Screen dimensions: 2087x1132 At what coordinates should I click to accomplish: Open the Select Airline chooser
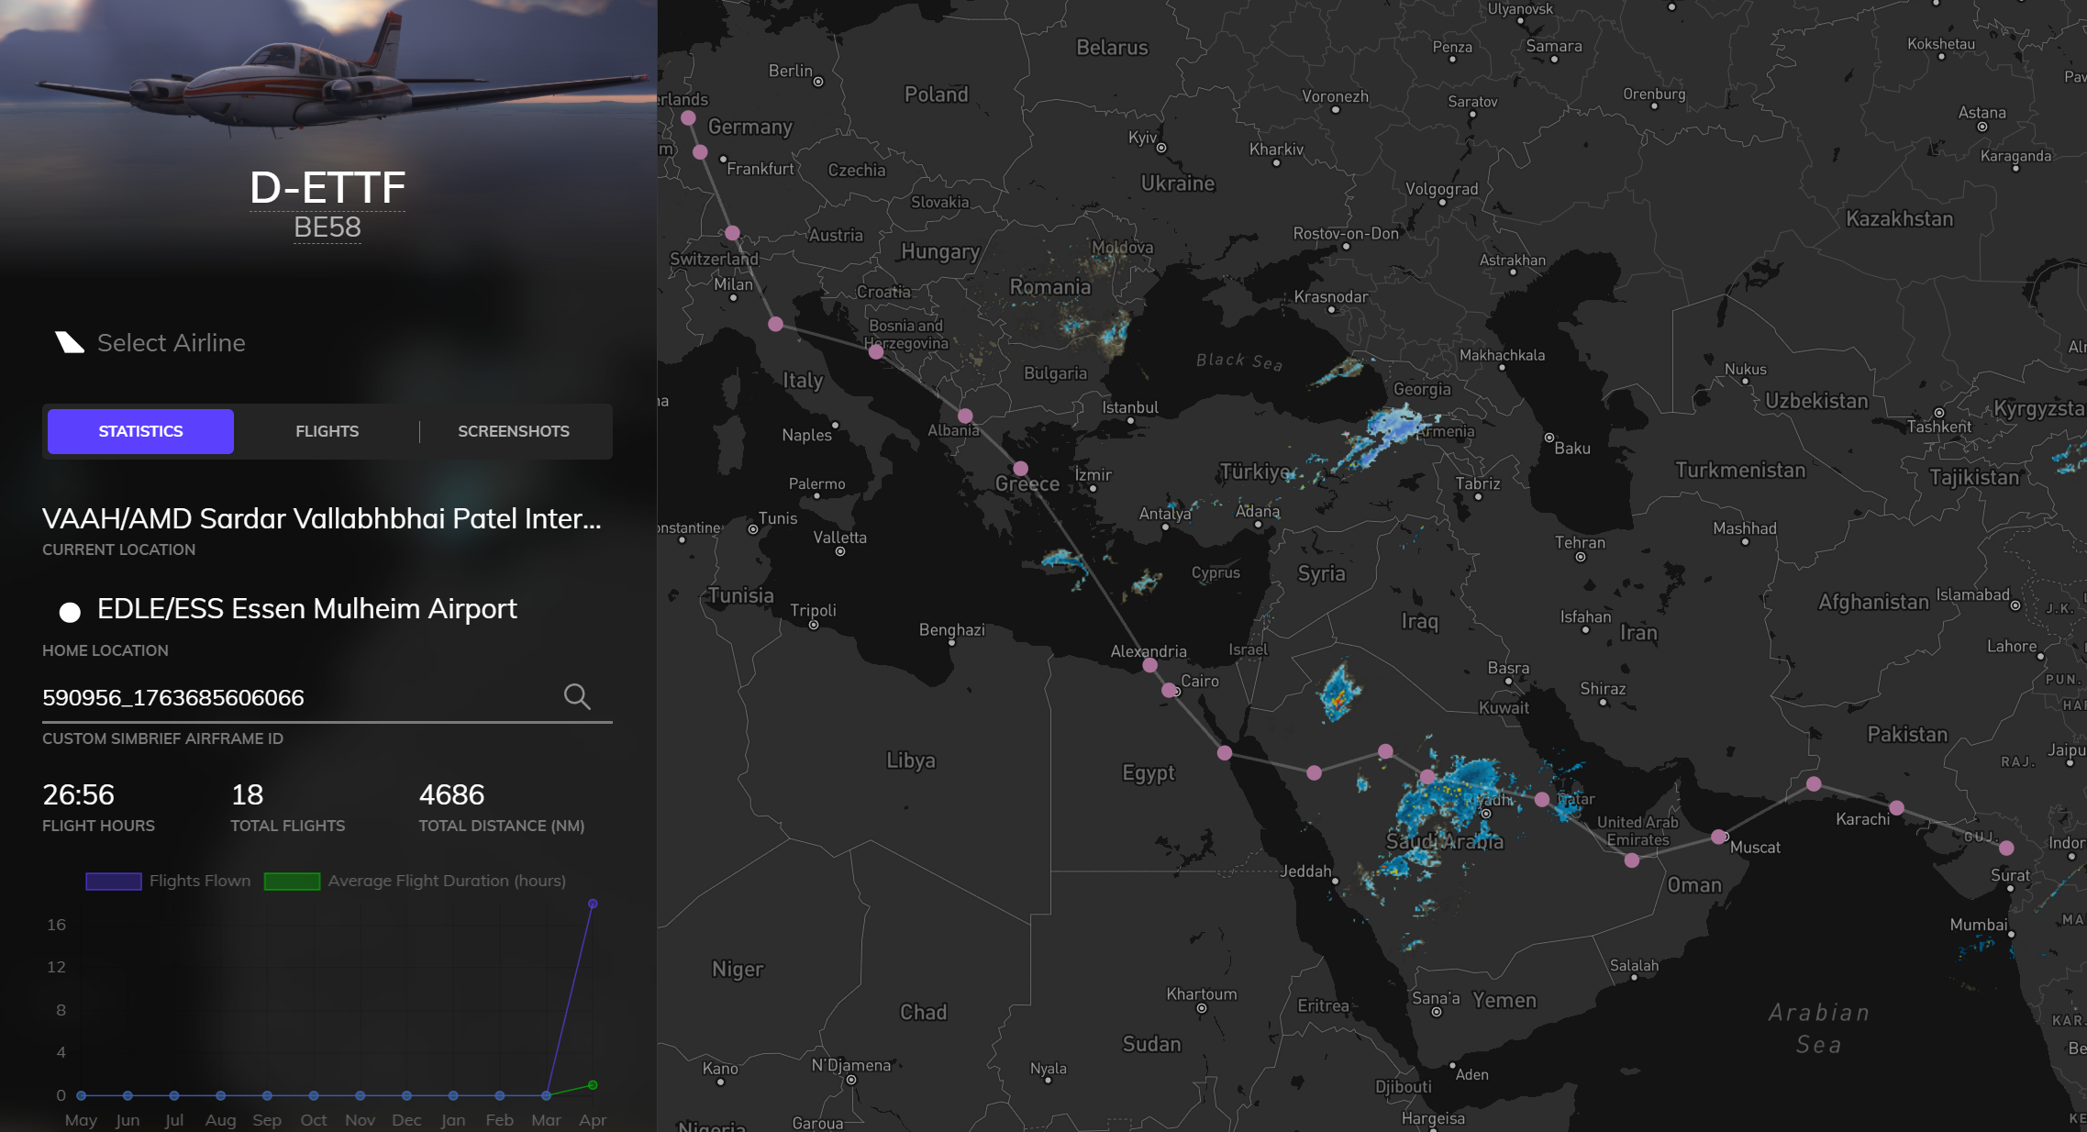coord(171,342)
